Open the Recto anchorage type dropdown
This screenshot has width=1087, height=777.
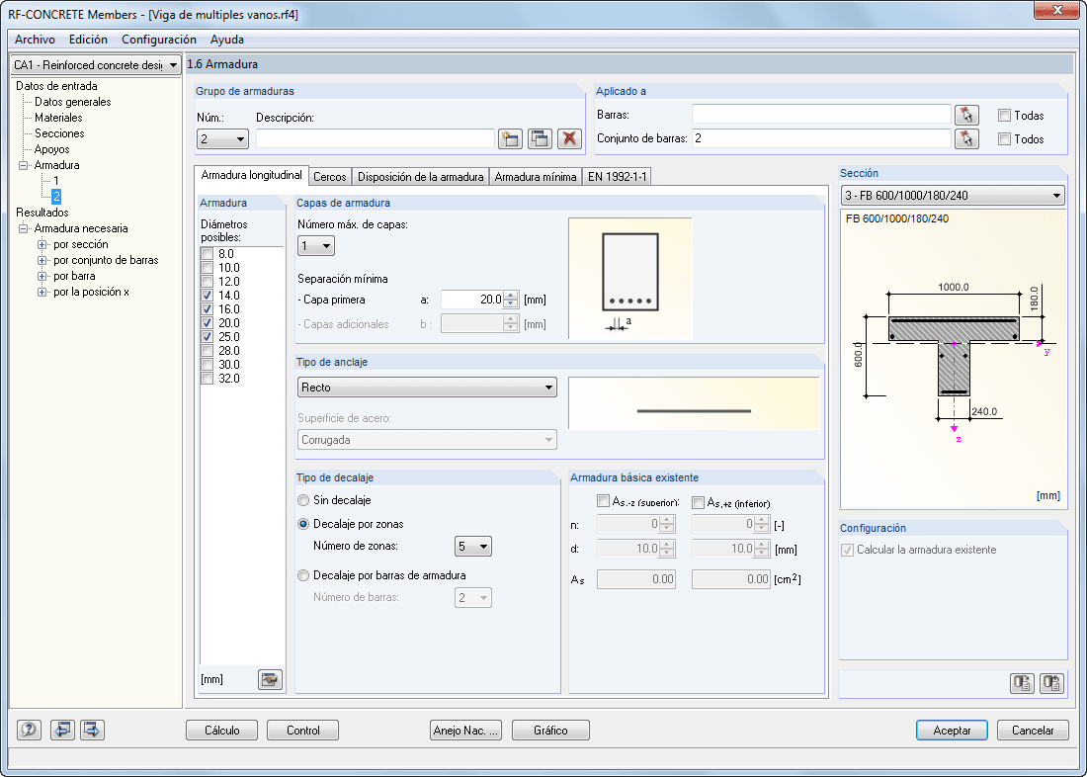(x=427, y=388)
